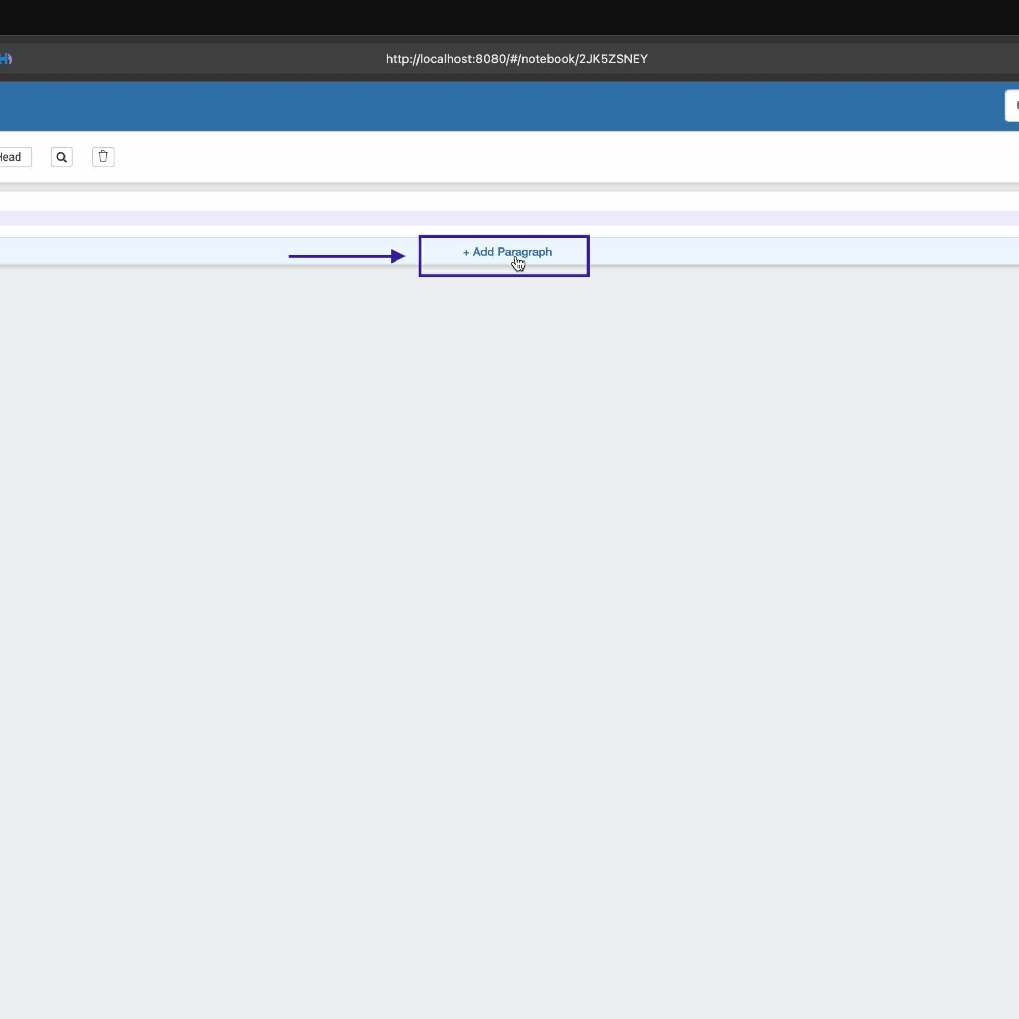Click the Add Paragraph button
Screen dimensions: 1019x1019
(x=504, y=256)
